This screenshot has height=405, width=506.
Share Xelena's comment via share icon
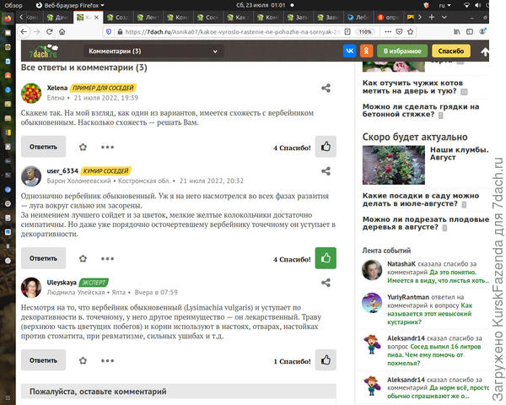click(326, 88)
